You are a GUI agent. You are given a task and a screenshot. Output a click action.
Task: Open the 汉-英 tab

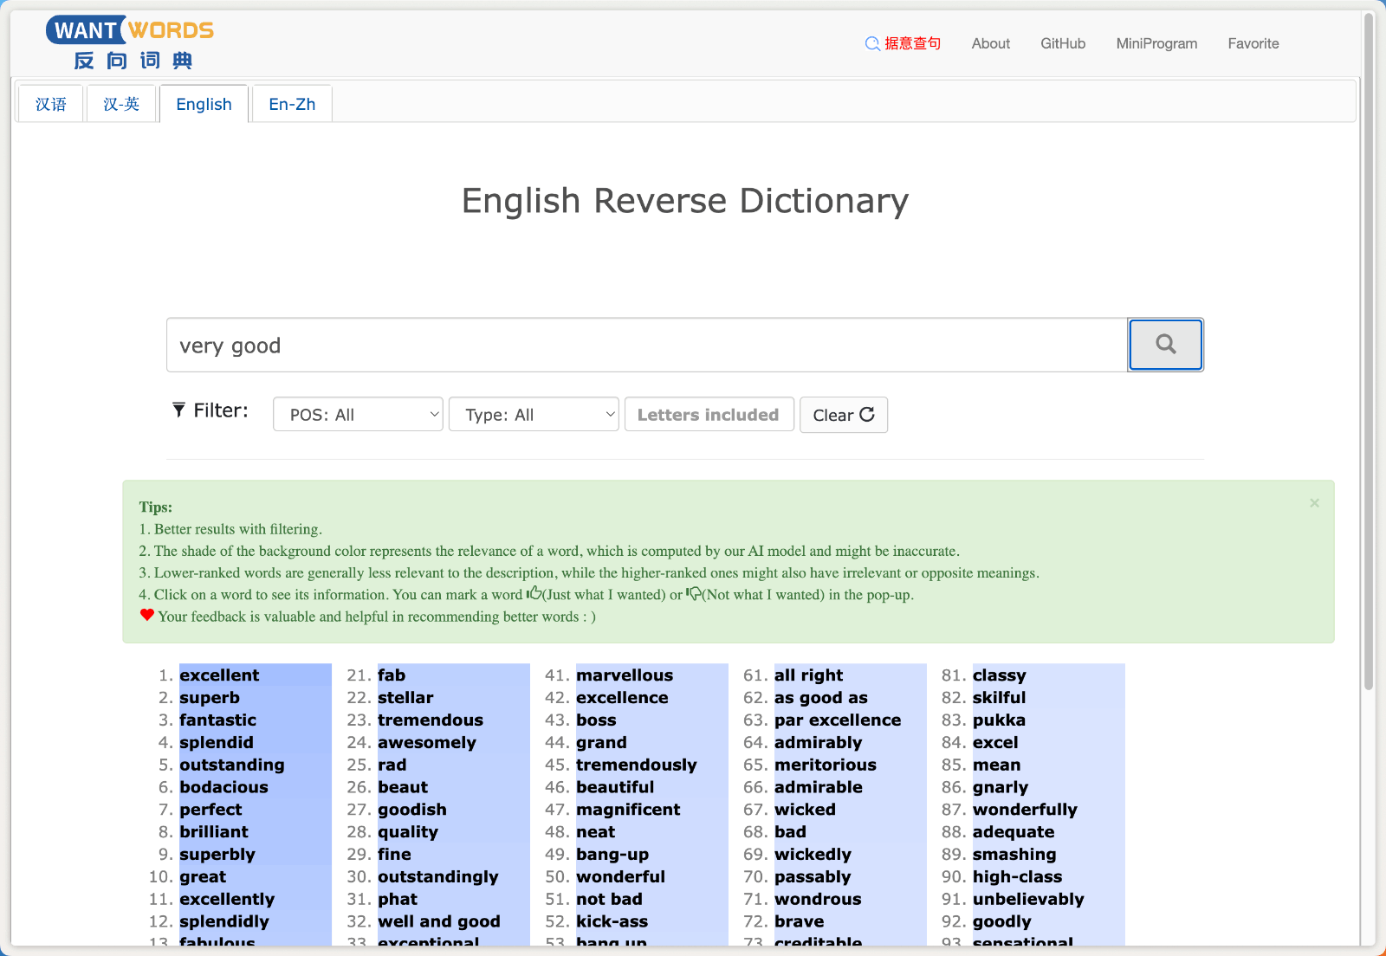click(121, 105)
